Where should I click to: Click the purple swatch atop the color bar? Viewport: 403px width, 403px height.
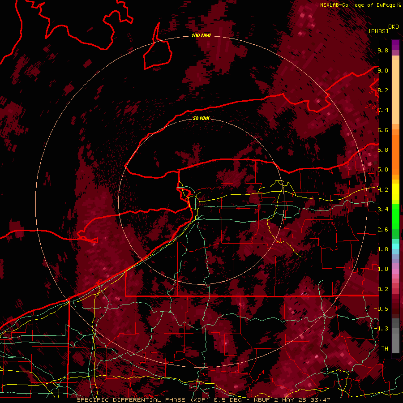pyautogui.click(x=395, y=45)
